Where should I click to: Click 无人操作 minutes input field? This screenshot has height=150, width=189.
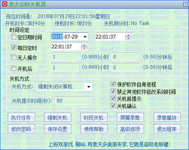(x=125, y=57)
